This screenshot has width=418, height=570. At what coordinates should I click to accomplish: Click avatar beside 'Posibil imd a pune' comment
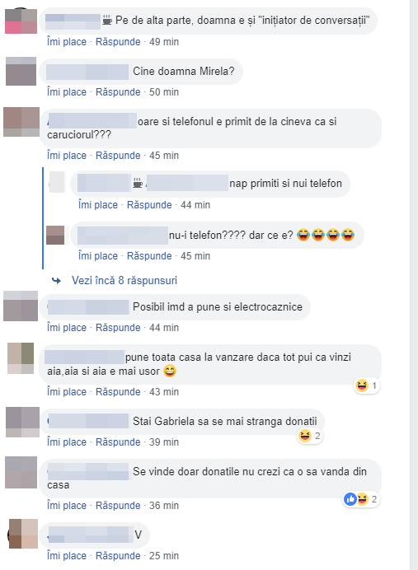21,306
